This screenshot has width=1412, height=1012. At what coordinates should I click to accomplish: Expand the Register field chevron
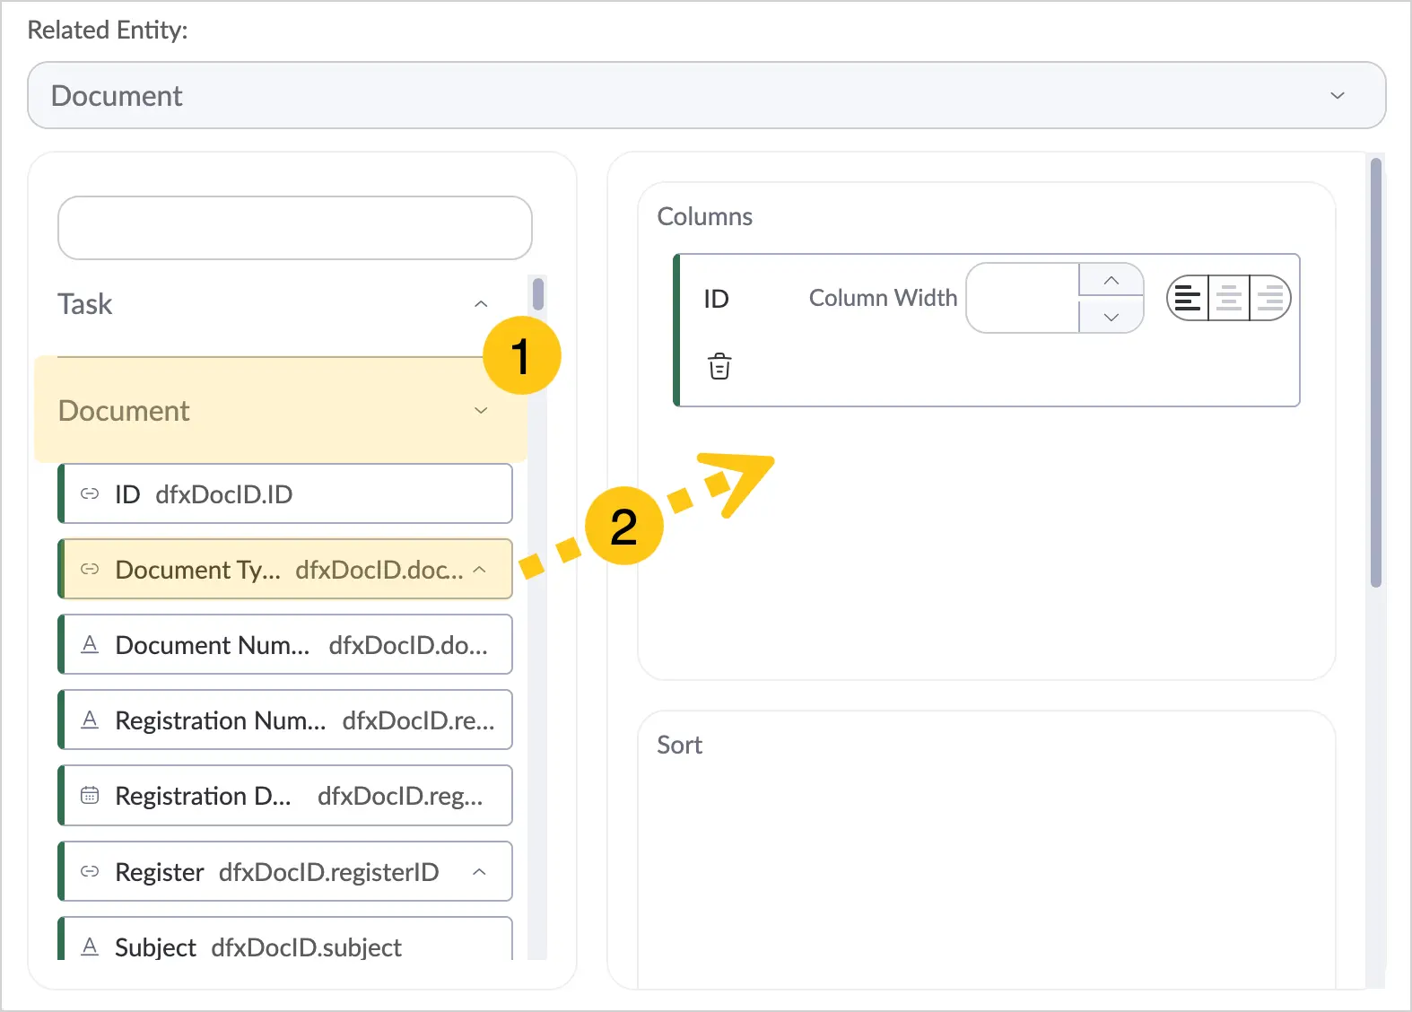click(x=480, y=871)
